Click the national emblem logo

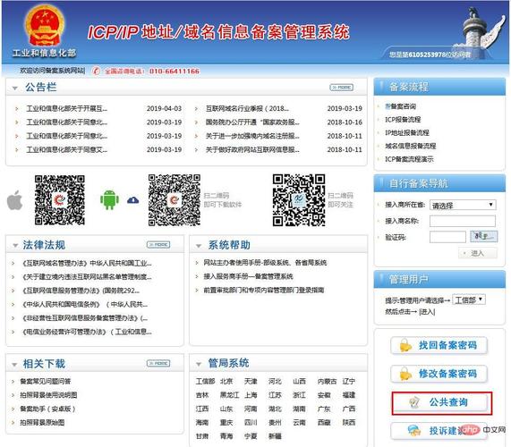click(44, 26)
